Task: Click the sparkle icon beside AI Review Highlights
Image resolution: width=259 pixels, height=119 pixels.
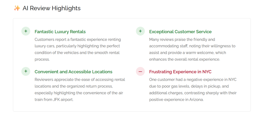Action: (17, 8)
